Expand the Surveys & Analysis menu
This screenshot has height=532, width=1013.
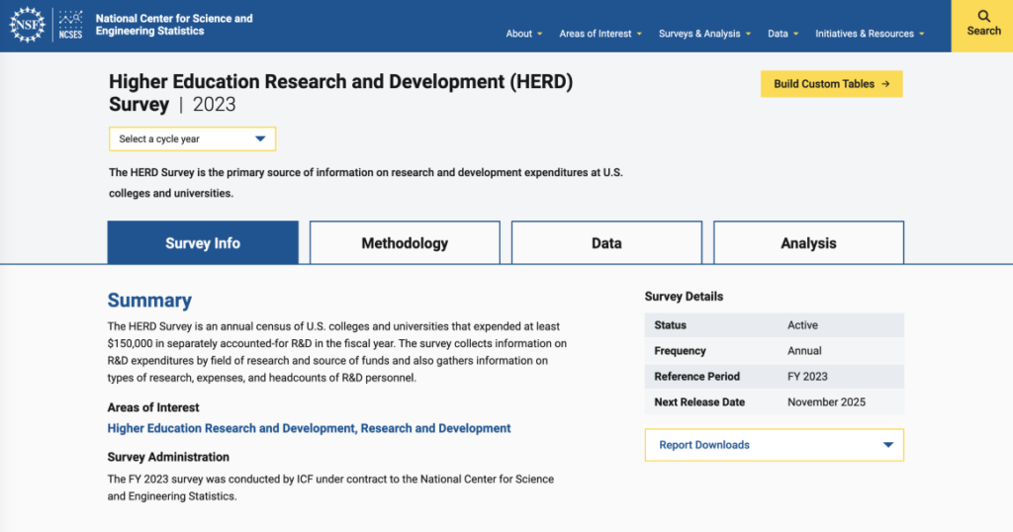point(704,34)
